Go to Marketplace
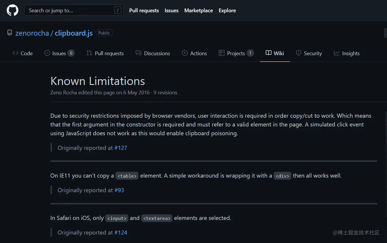 pos(199,11)
